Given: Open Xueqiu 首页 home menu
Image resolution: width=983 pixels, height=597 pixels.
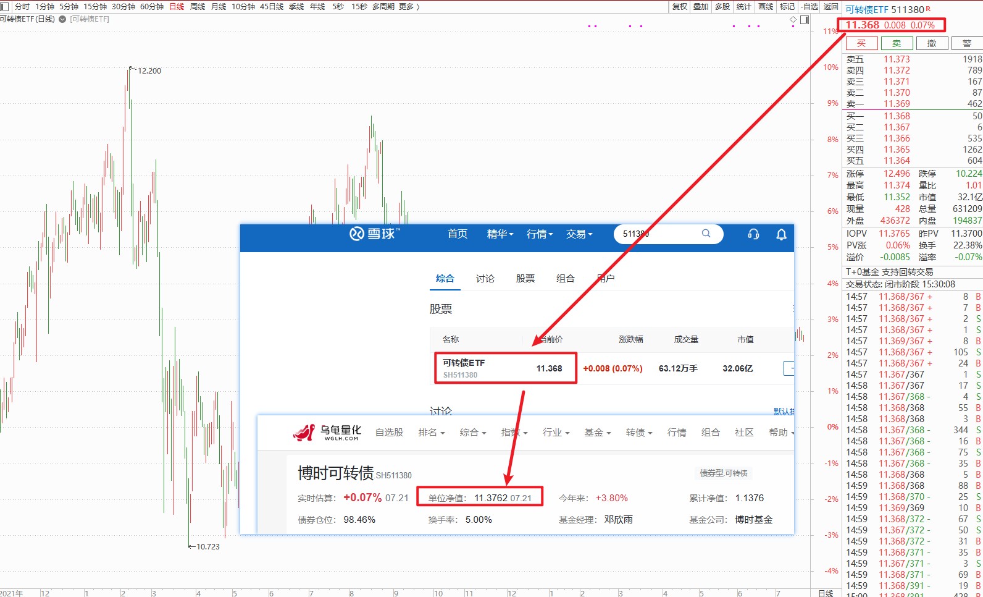Looking at the screenshot, I should [x=458, y=234].
